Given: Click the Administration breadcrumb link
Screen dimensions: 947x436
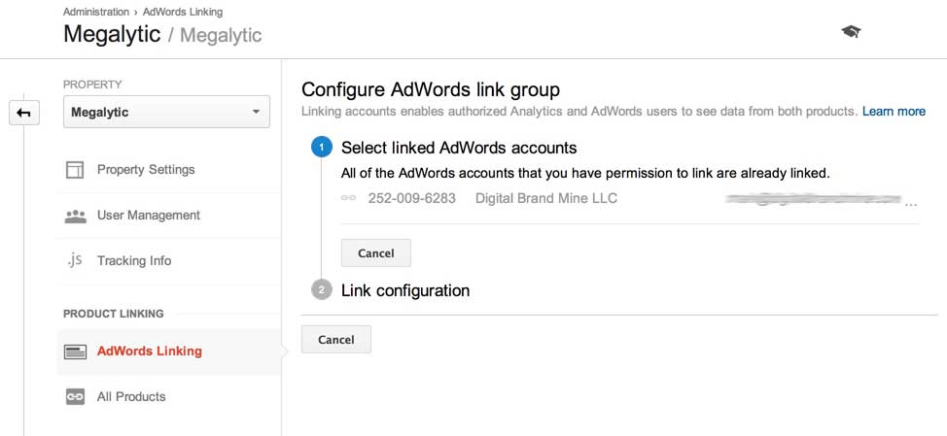Looking at the screenshot, I should 95,12.
